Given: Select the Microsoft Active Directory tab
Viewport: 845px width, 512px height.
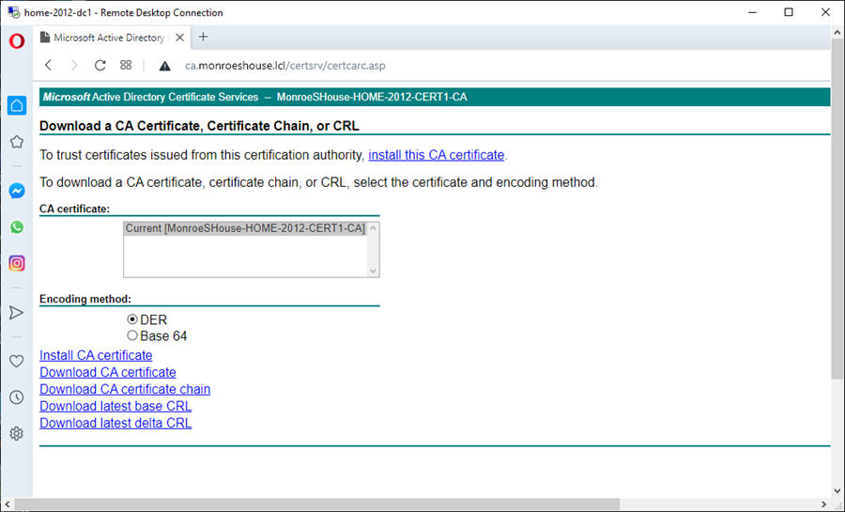Looking at the screenshot, I should pyautogui.click(x=112, y=38).
